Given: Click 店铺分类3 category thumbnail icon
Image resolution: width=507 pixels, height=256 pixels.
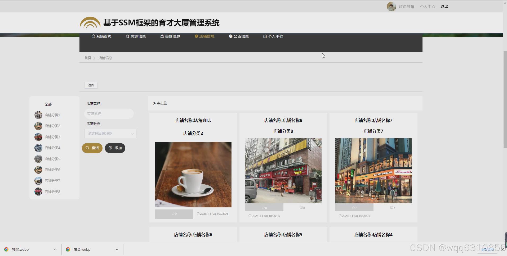Looking at the screenshot, I should [x=38, y=137].
